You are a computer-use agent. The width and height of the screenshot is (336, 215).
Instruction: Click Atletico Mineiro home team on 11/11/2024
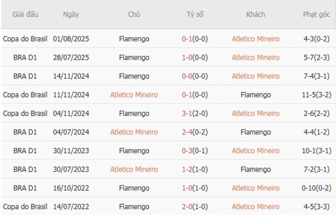(134, 95)
